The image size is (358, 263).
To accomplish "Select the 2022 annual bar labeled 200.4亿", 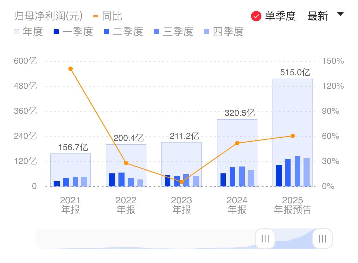I will (126, 165).
